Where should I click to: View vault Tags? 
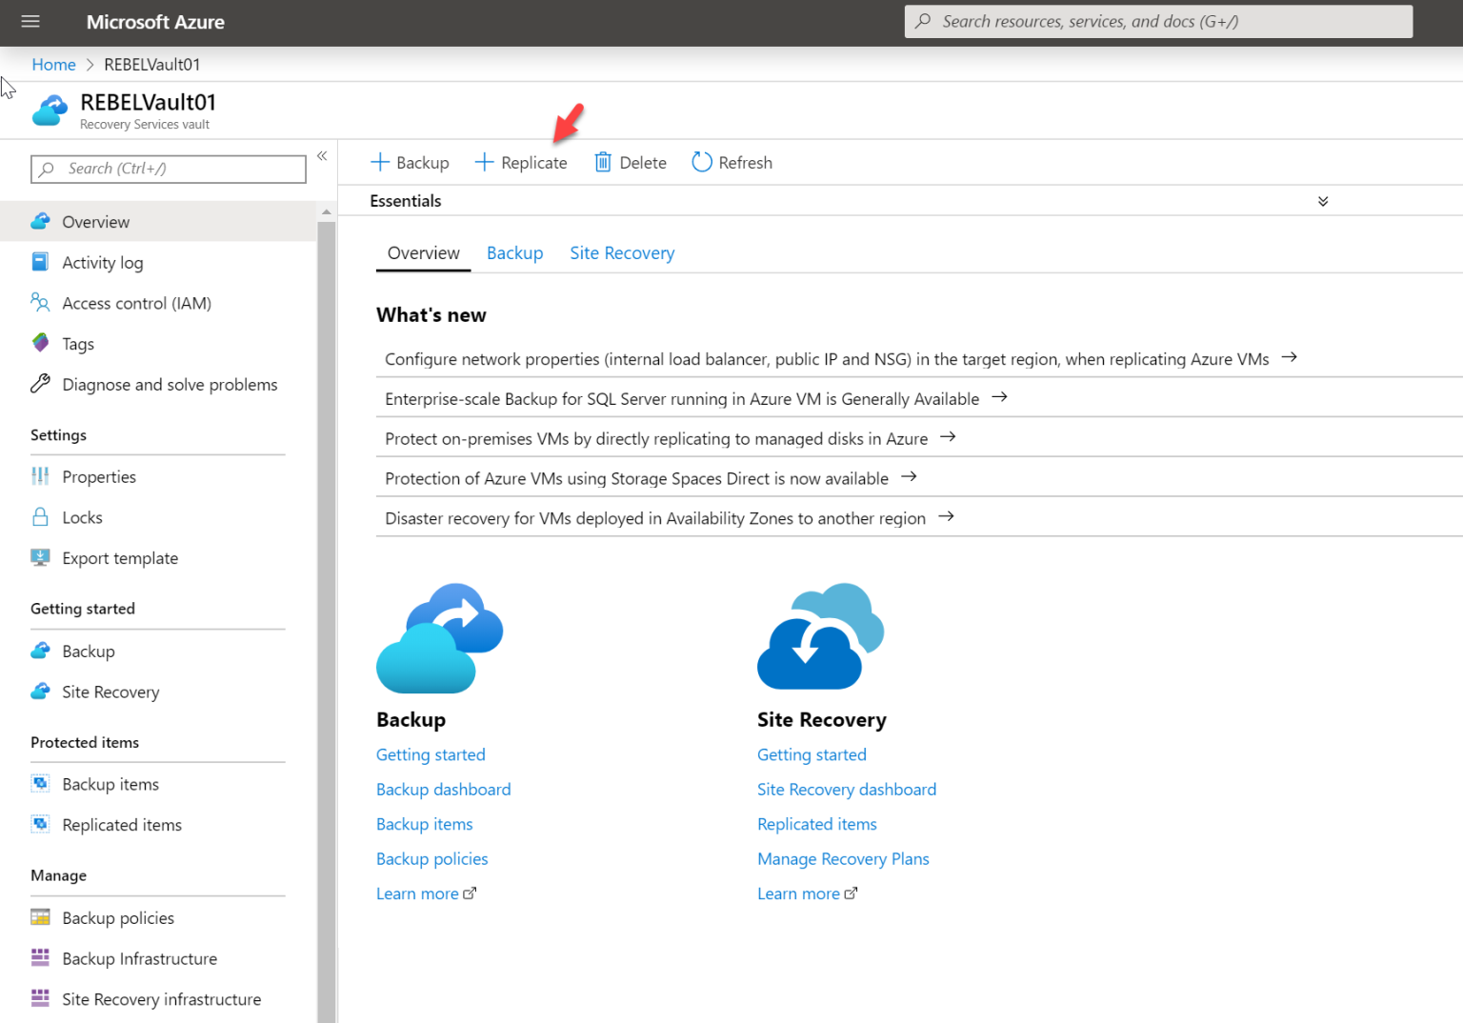tap(77, 343)
